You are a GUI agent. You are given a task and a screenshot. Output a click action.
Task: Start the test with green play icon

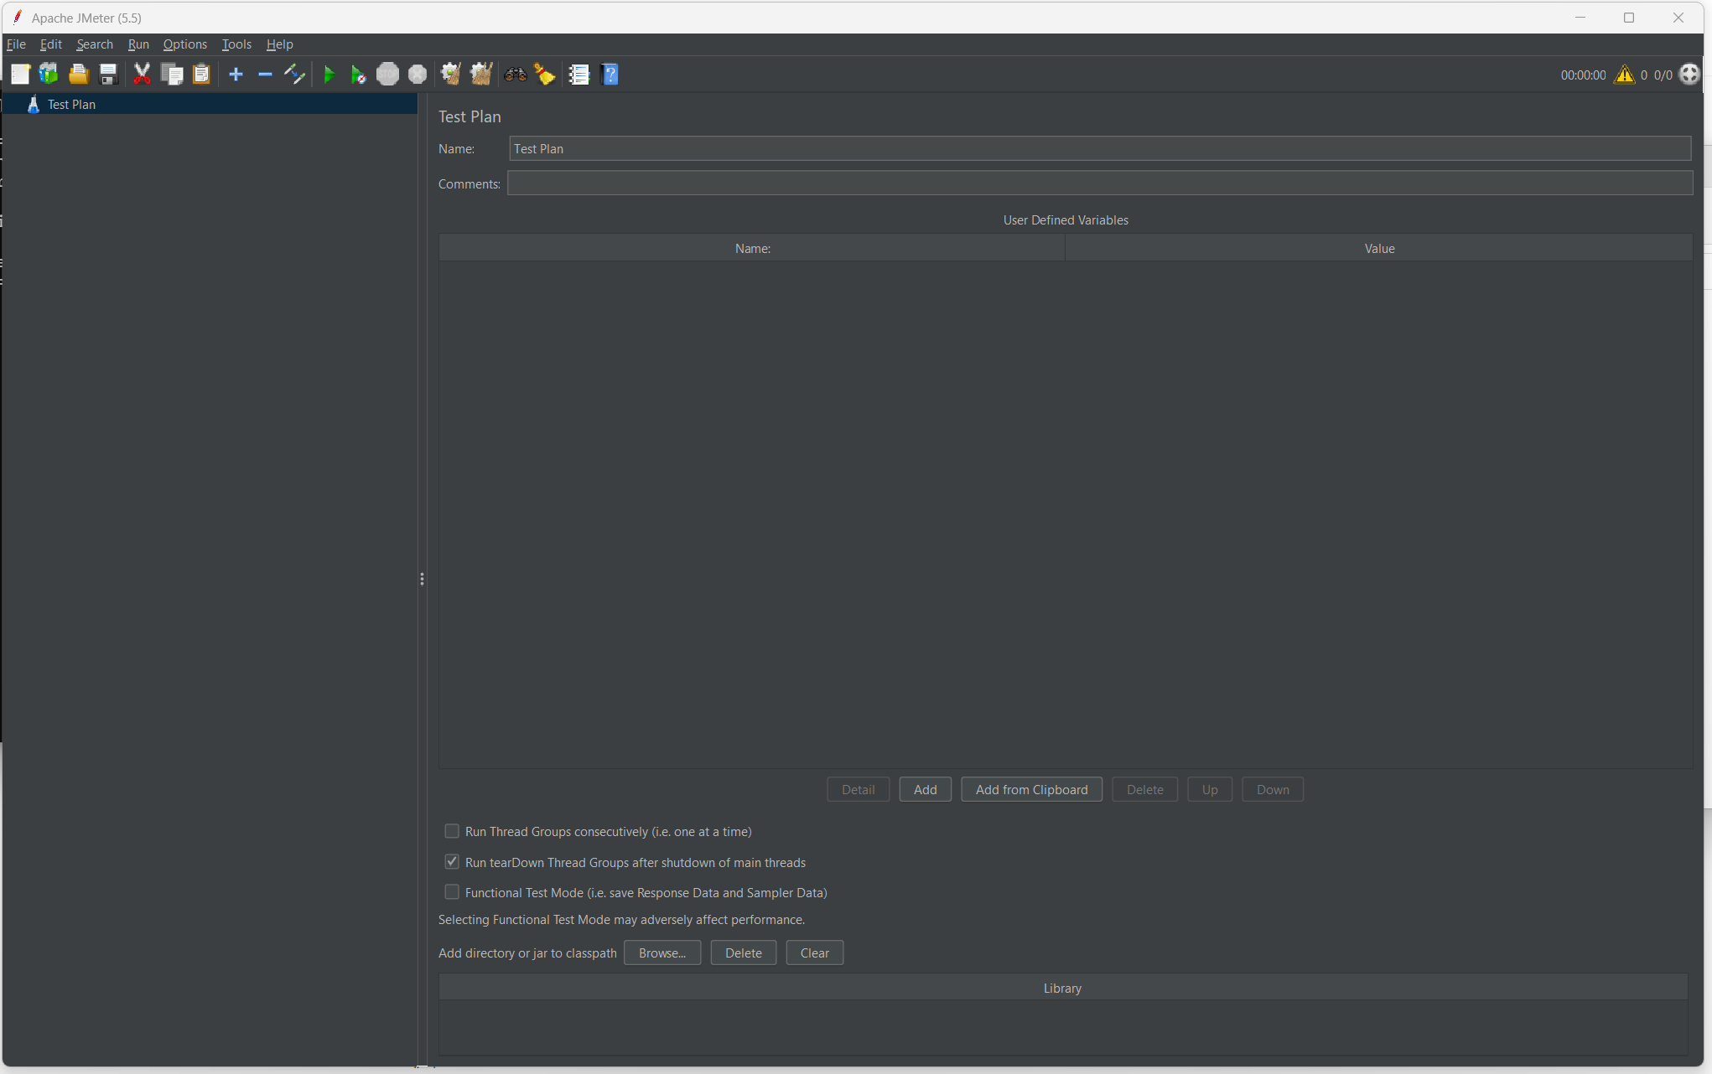tap(329, 75)
